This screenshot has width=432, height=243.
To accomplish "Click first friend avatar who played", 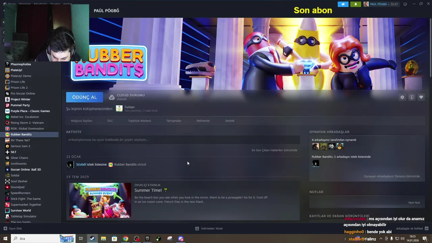I will [316, 146].
